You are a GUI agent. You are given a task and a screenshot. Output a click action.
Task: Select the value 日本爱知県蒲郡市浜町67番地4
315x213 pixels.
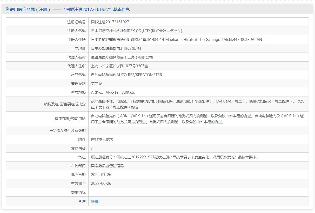(116, 48)
